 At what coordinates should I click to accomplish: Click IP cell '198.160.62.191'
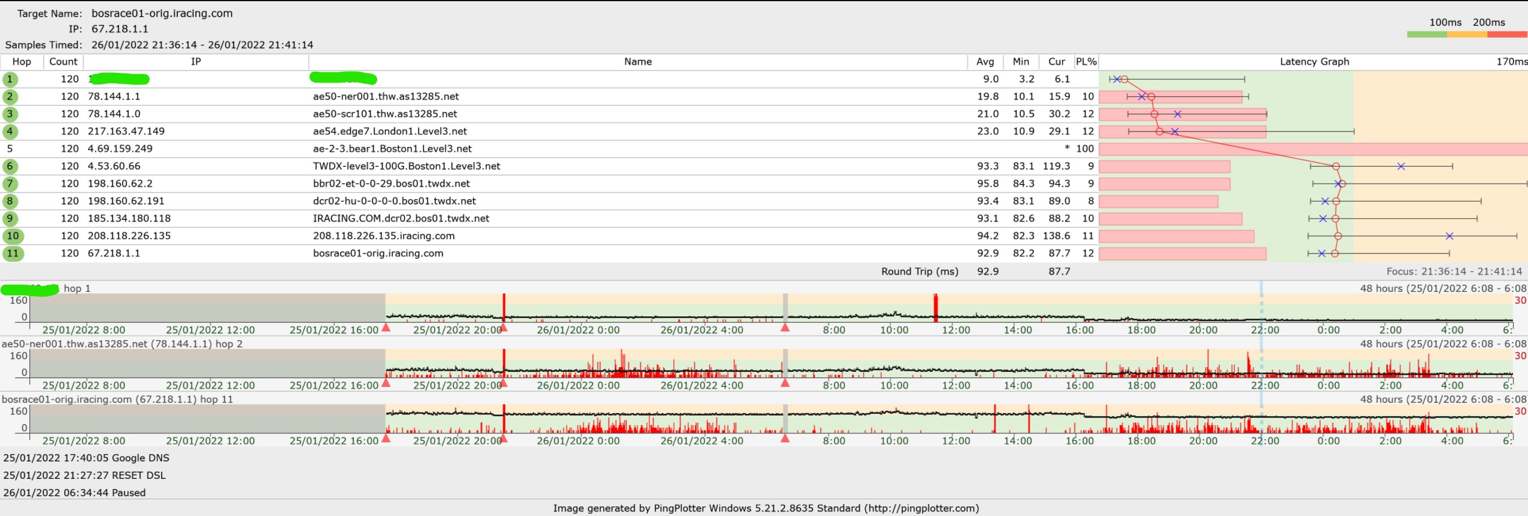[126, 201]
